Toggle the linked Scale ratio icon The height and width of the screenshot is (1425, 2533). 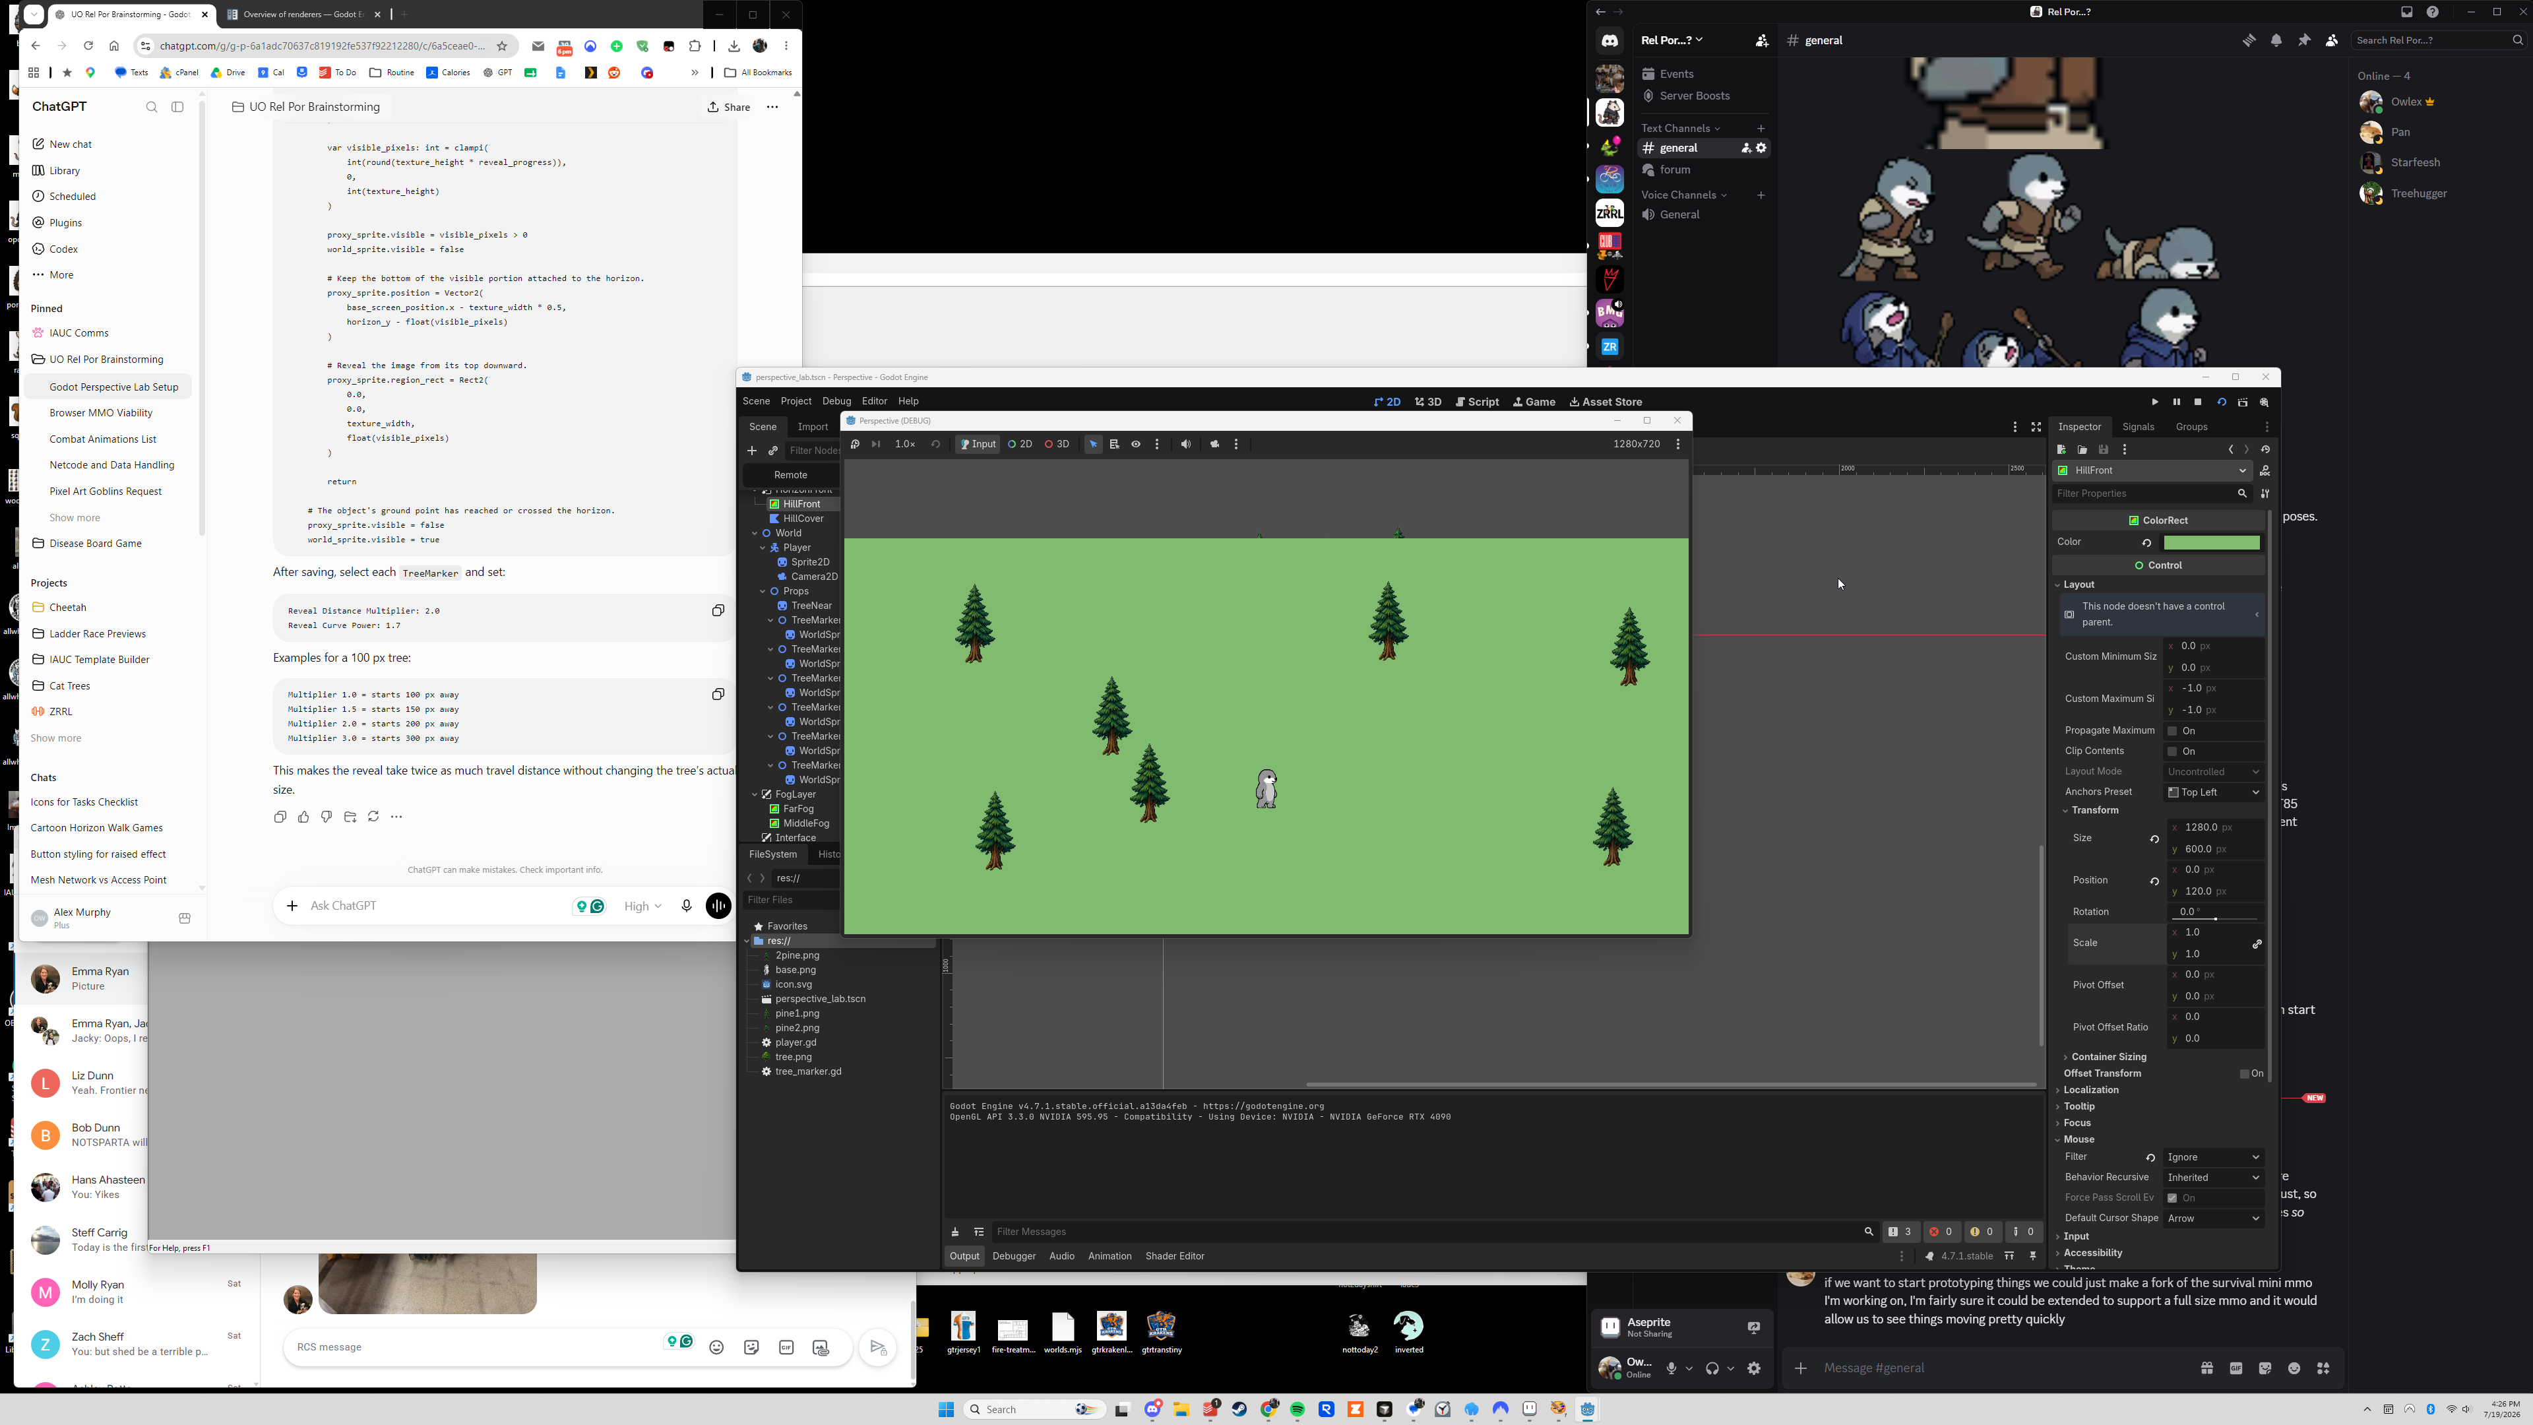pyautogui.click(x=2257, y=943)
